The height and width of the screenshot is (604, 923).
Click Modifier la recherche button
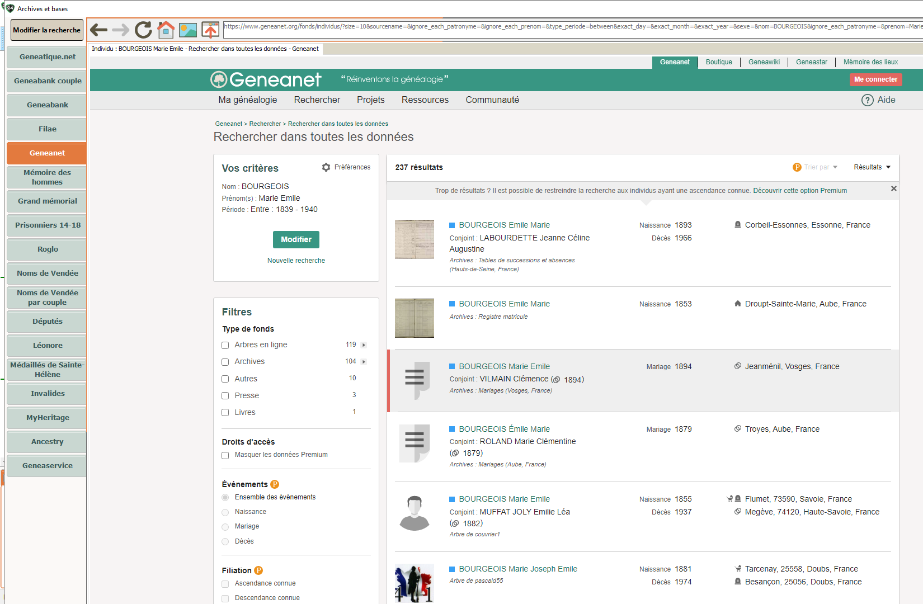[x=47, y=30]
